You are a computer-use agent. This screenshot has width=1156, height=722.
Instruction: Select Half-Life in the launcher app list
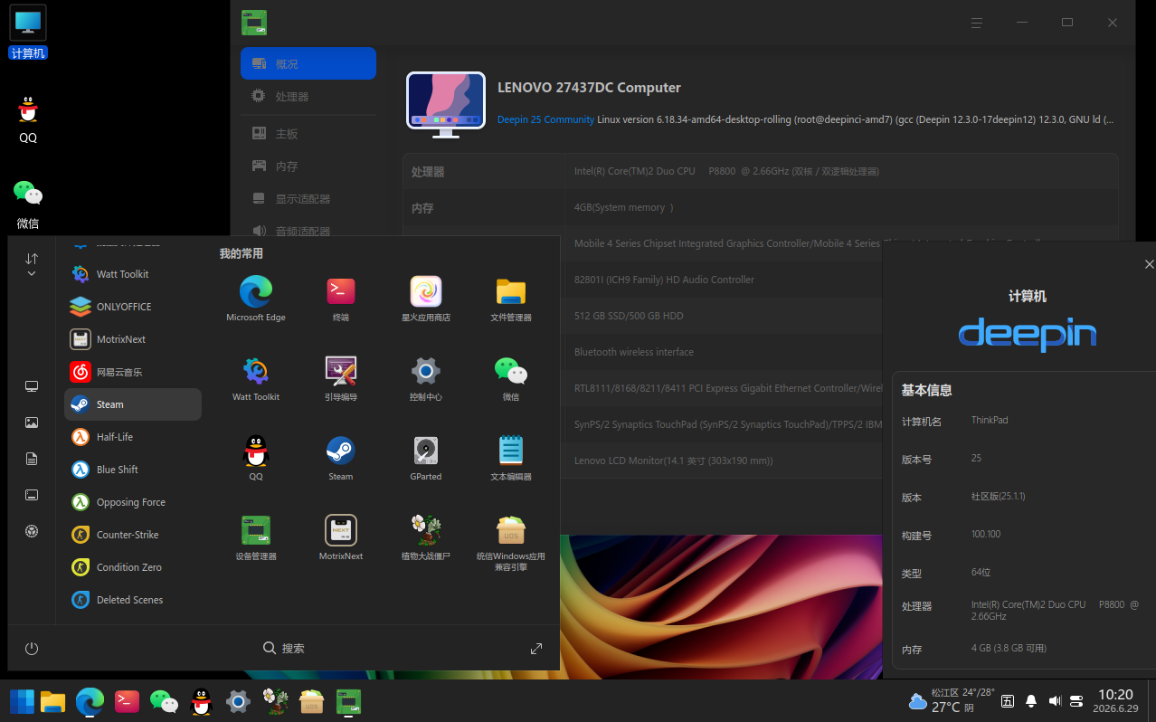pos(133,437)
